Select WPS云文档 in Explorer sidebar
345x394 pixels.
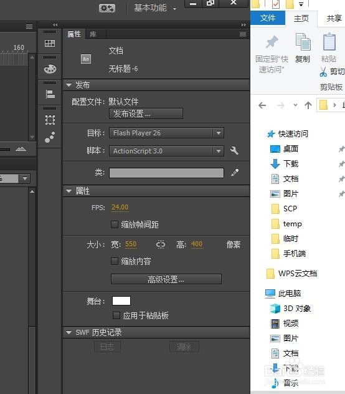(291, 274)
